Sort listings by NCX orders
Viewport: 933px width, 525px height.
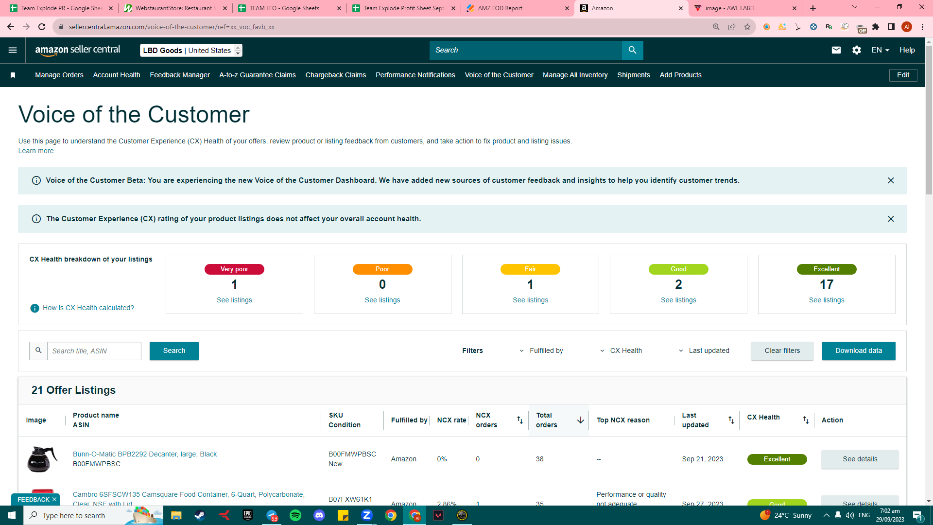tap(519, 420)
